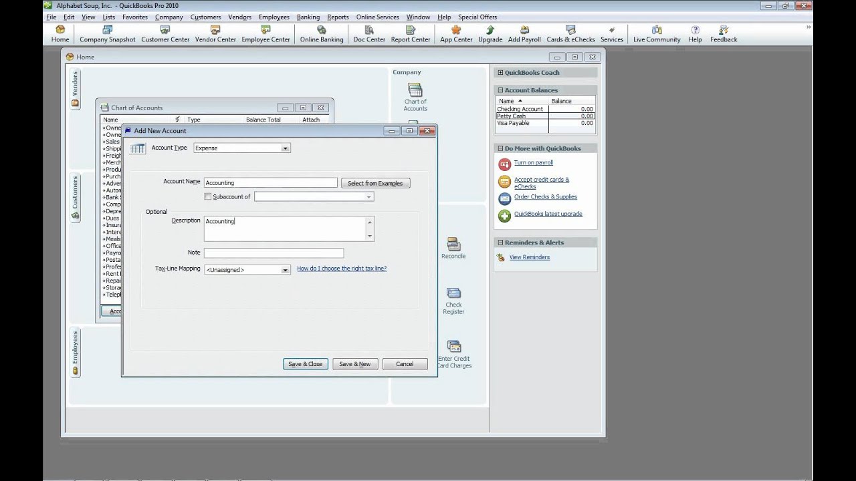Collapse the QuickBooks Coach panel
Viewport: 856px width, 481px height.
click(500, 73)
